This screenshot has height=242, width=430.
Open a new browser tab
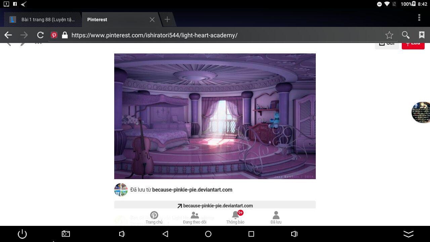[167, 19]
